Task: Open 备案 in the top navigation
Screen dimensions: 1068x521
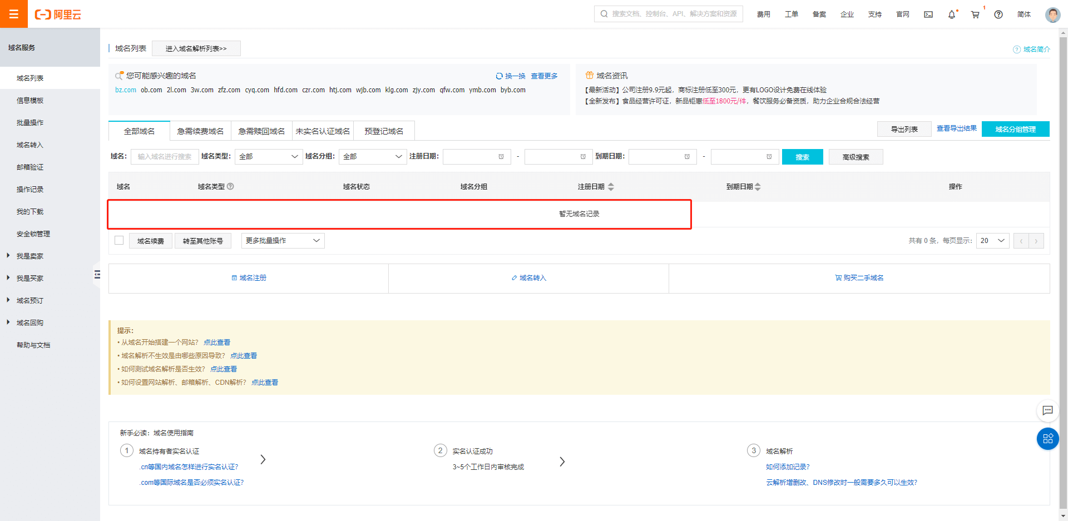Action: 819,14
